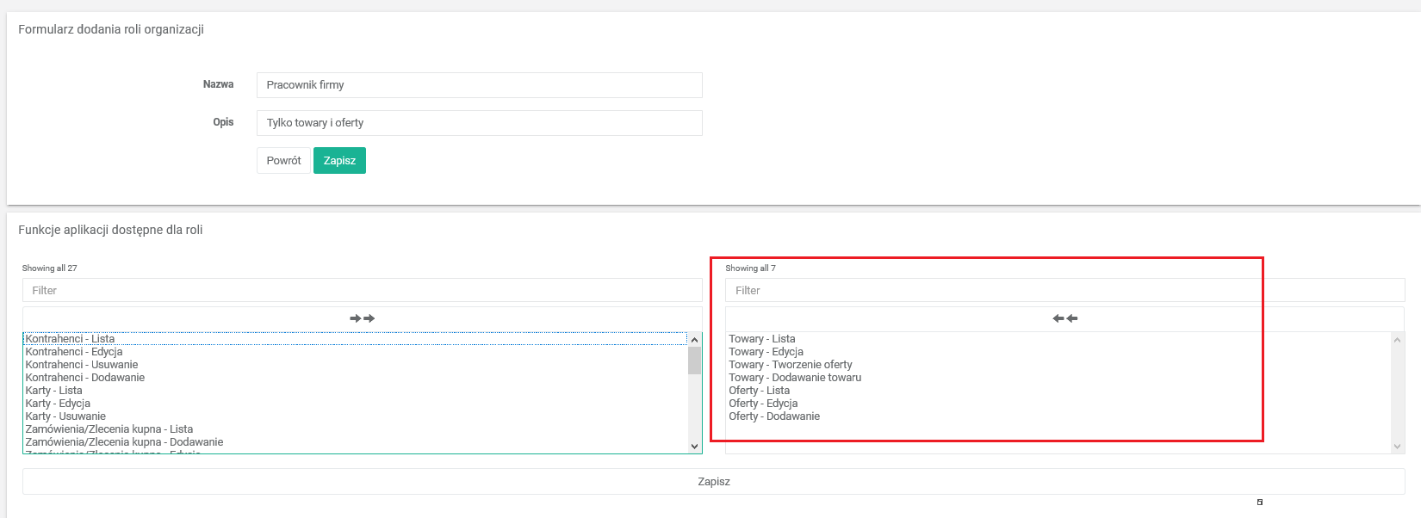Choose Kontrahenci - Usuwanie in the list
The height and width of the screenshot is (518, 1421).
click(82, 365)
